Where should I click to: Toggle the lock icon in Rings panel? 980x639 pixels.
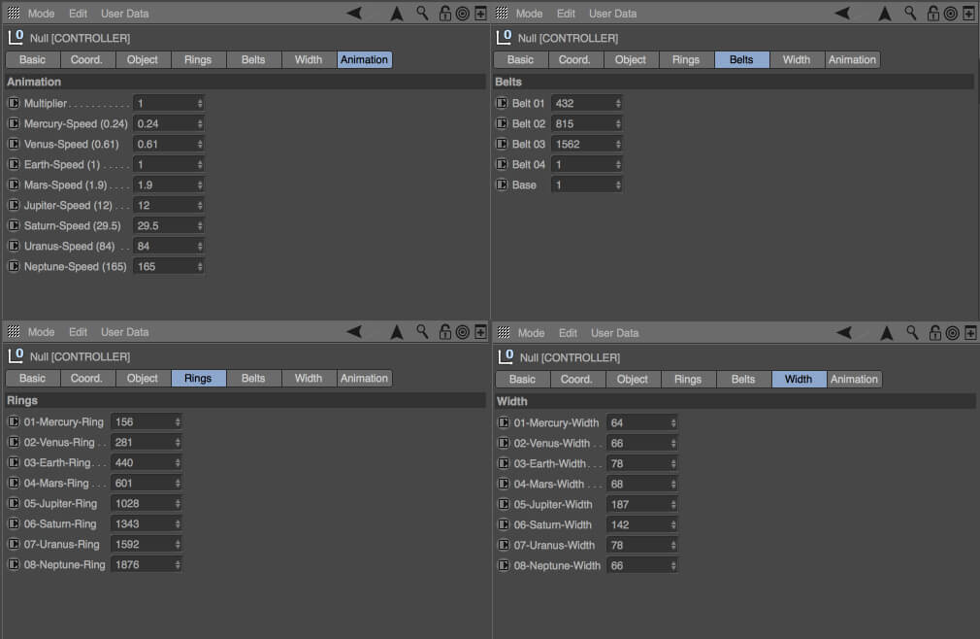pyautogui.click(x=445, y=332)
